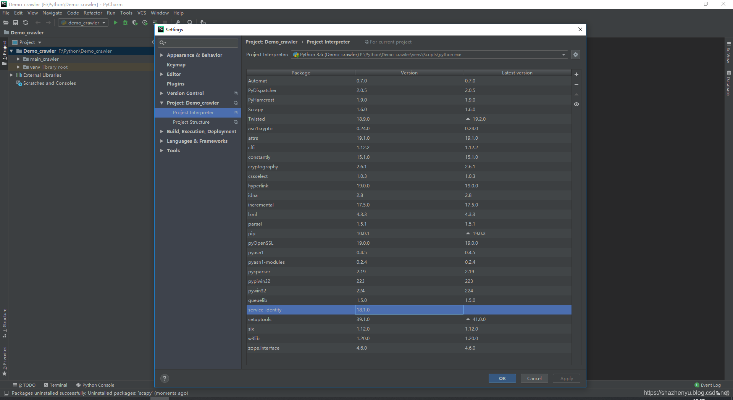Switch to the Python Console tab
Image resolution: width=733 pixels, height=400 pixels.
[x=95, y=385]
